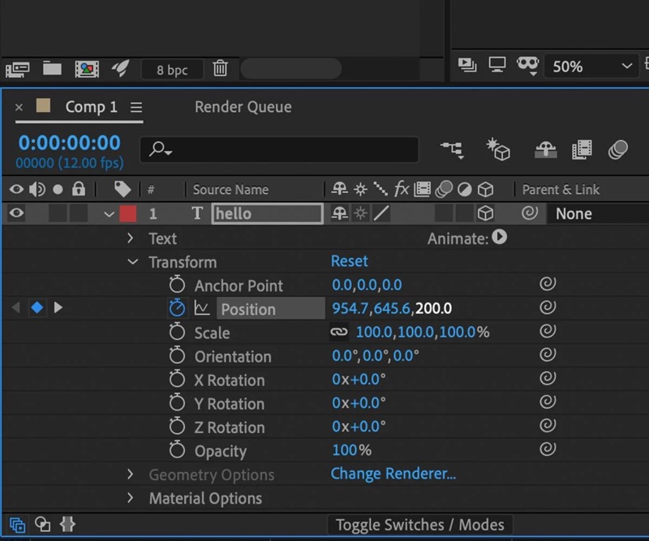This screenshot has width=649, height=541.
Task: Expand the Material Options group
Action: (x=130, y=498)
